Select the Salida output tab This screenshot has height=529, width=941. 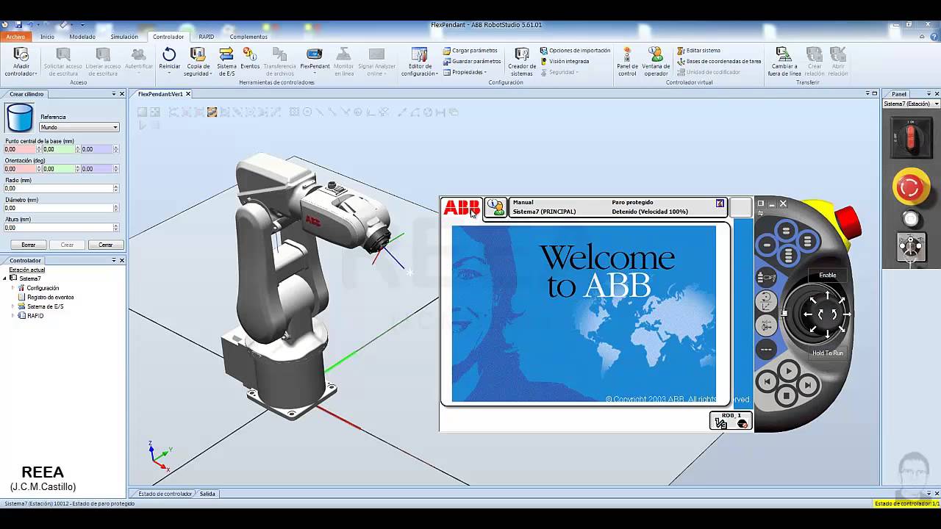click(207, 494)
